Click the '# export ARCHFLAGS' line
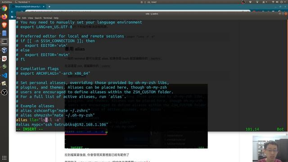 click(53, 73)
